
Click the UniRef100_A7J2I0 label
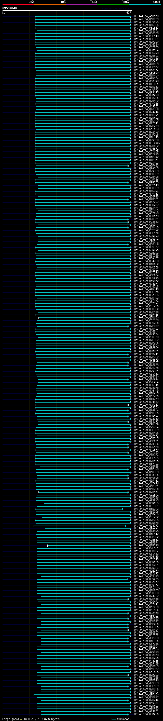click(146, 407)
